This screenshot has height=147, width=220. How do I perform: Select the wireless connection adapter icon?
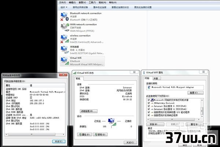click(x=65, y=39)
